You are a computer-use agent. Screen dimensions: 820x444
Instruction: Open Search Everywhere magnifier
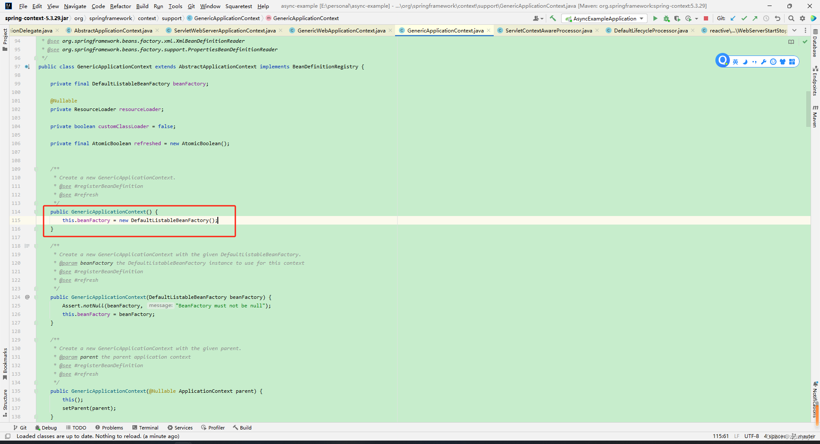coord(791,18)
